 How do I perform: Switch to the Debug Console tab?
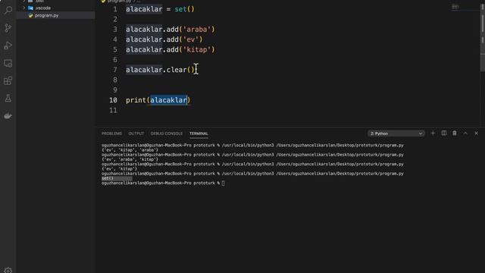(x=167, y=133)
